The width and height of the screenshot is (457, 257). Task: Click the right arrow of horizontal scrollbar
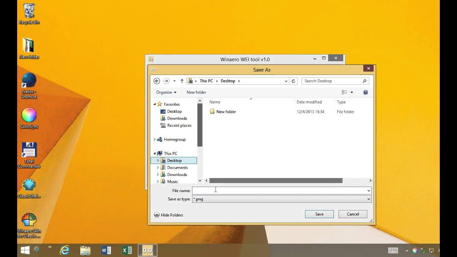pos(370,181)
